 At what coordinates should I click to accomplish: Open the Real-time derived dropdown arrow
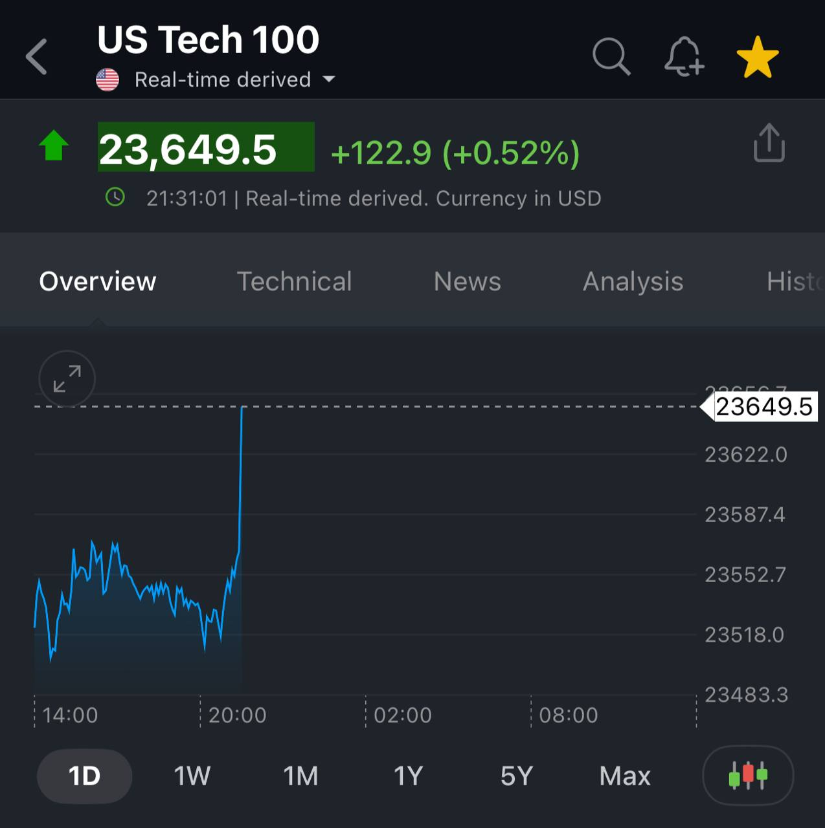[329, 80]
